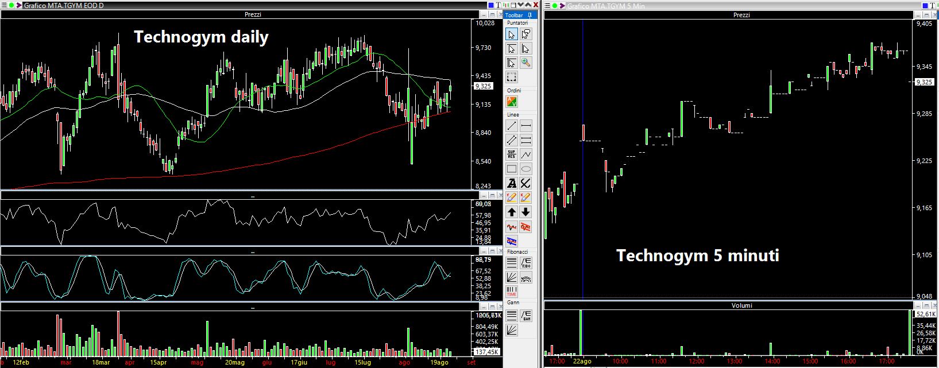The height and width of the screenshot is (368, 939).
Task: Click the 52,61K volume label on 5 Min chart
Action: [925, 314]
